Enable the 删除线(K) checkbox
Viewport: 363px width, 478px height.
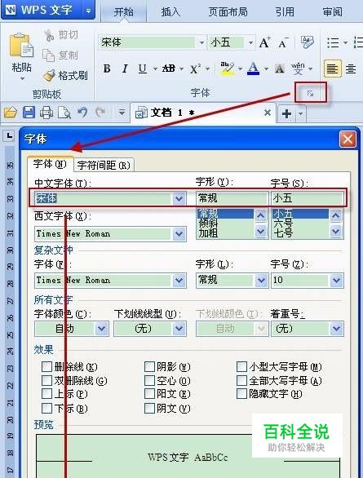[46, 367]
